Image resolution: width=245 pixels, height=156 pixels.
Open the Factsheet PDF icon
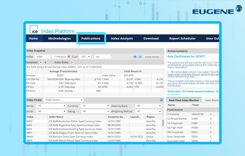point(41,62)
